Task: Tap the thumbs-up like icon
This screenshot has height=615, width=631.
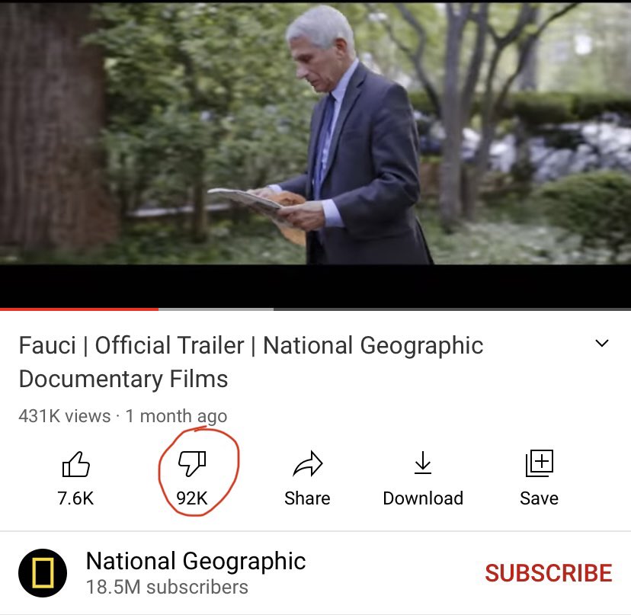Action: (75, 464)
